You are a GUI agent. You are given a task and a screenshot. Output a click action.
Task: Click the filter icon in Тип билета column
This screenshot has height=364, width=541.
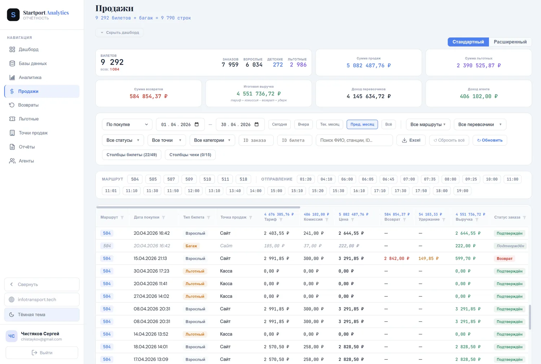click(208, 218)
